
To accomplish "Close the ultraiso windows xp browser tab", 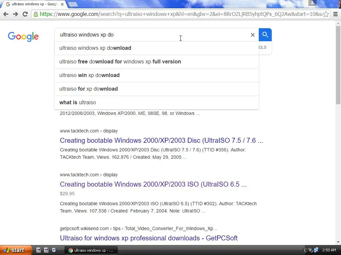I will coord(62,4).
